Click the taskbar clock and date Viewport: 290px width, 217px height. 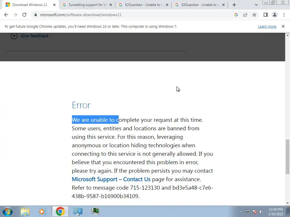(x=276, y=212)
